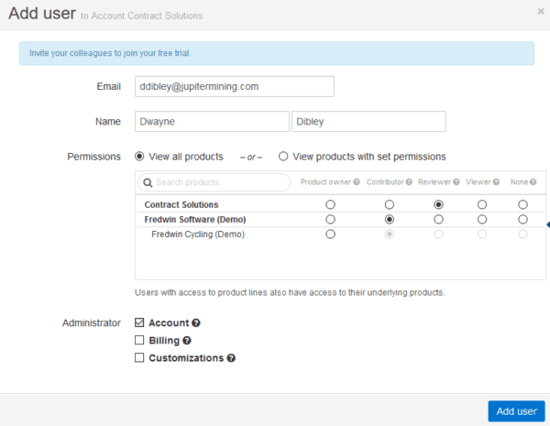Click help icon beside None header
Image resolution: width=550 pixels, height=426 pixels.
(x=533, y=182)
